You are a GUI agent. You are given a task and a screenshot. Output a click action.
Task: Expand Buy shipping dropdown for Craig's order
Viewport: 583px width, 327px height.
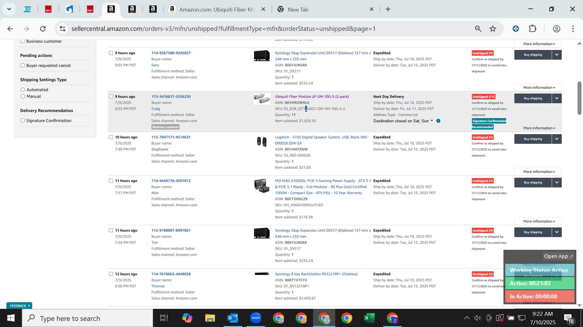557,98
